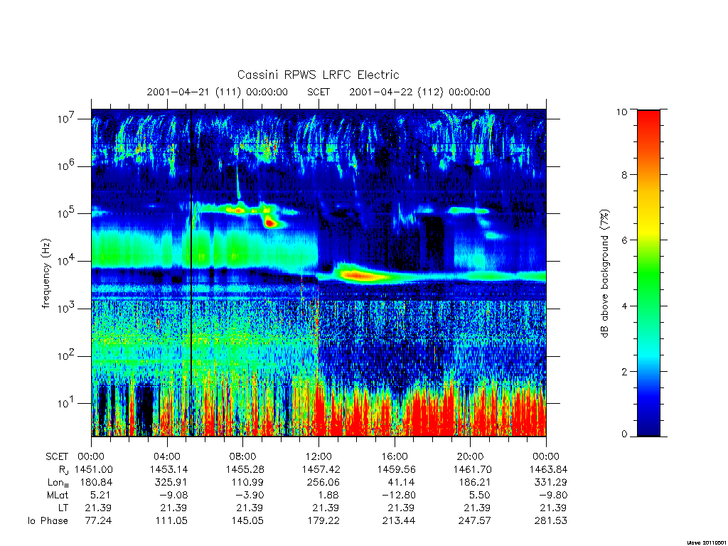Click colorbar tick value 2
Image resolution: width=728 pixels, height=546 pixels.
(x=624, y=371)
